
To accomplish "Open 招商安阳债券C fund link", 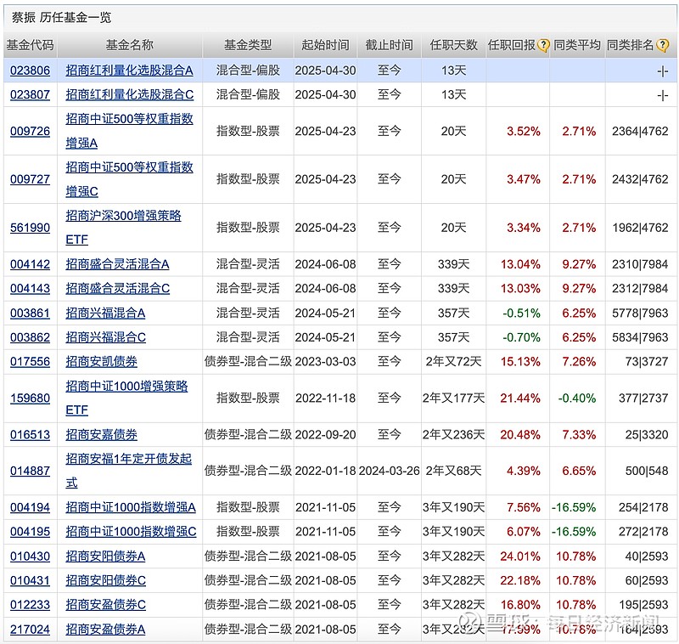I will pyautogui.click(x=105, y=581).
